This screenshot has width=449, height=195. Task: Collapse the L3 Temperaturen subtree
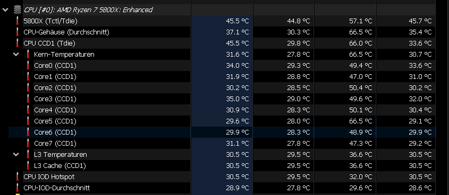click(x=16, y=154)
